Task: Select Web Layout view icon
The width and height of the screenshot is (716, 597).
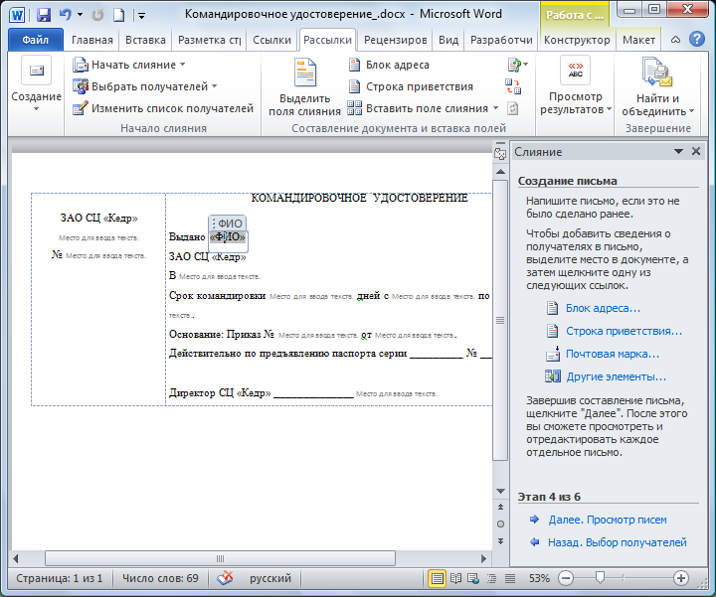Action: click(x=473, y=579)
